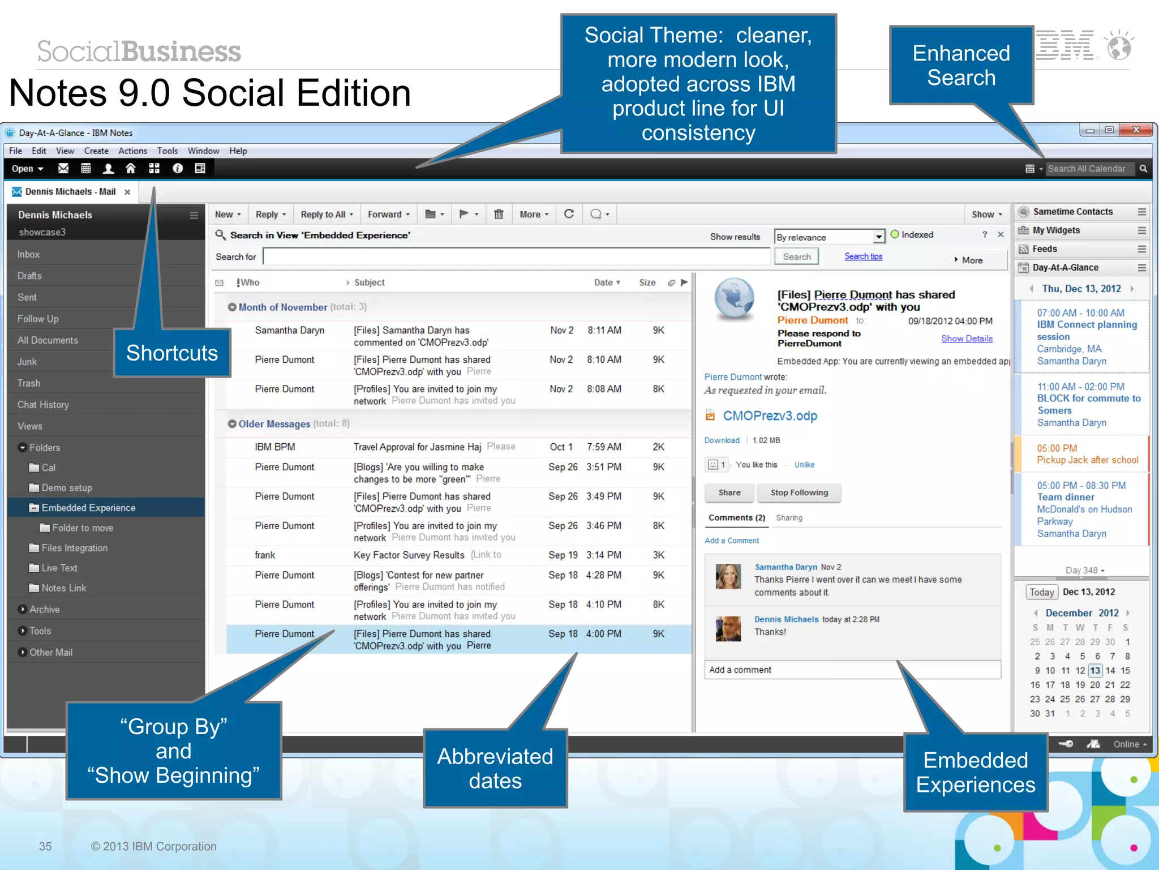The width and height of the screenshot is (1159, 870).
Task: Collapse the Month of November group
Action: tap(232, 307)
